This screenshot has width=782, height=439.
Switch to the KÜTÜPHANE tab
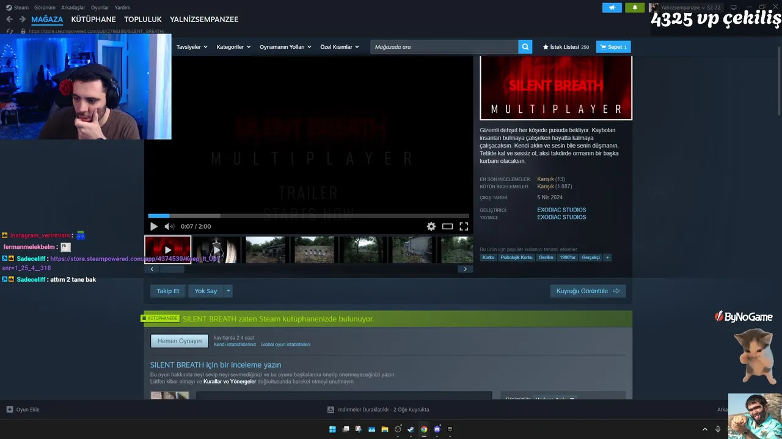93,20
